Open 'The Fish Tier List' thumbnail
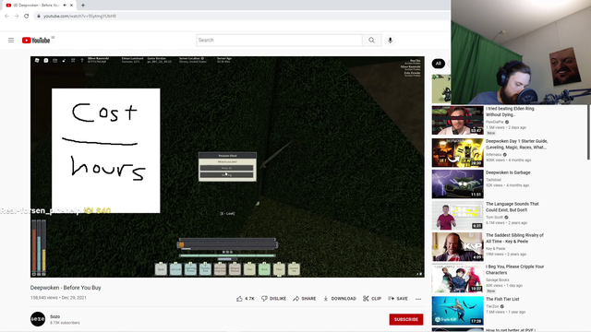 click(x=458, y=311)
